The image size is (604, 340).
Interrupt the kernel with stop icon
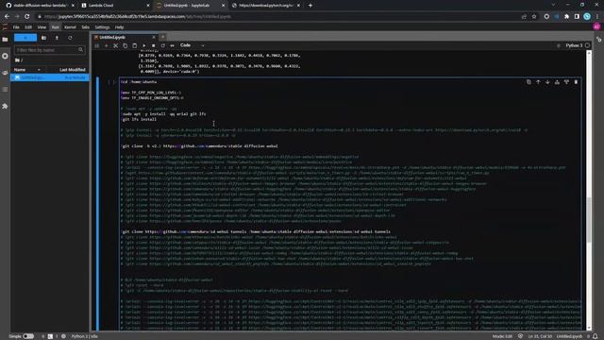point(153,45)
